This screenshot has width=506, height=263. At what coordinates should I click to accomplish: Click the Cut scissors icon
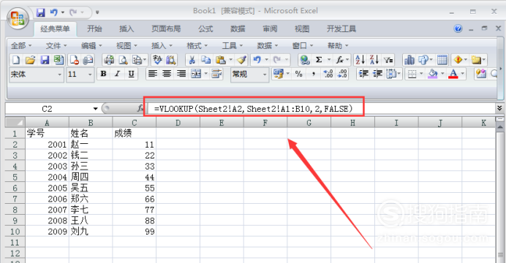coord(192,60)
